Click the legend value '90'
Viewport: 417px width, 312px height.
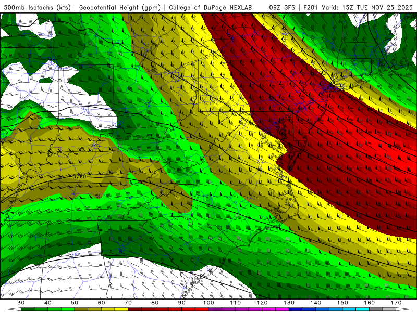coord(181,303)
